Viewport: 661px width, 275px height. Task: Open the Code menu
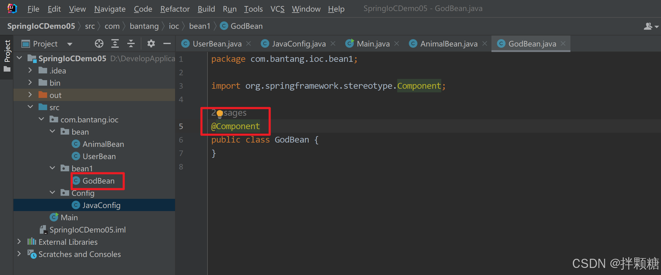[143, 9]
